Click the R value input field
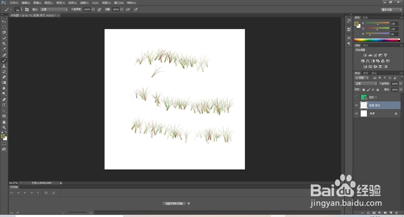This screenshot has height=217, width=404. tap(394, 24)
